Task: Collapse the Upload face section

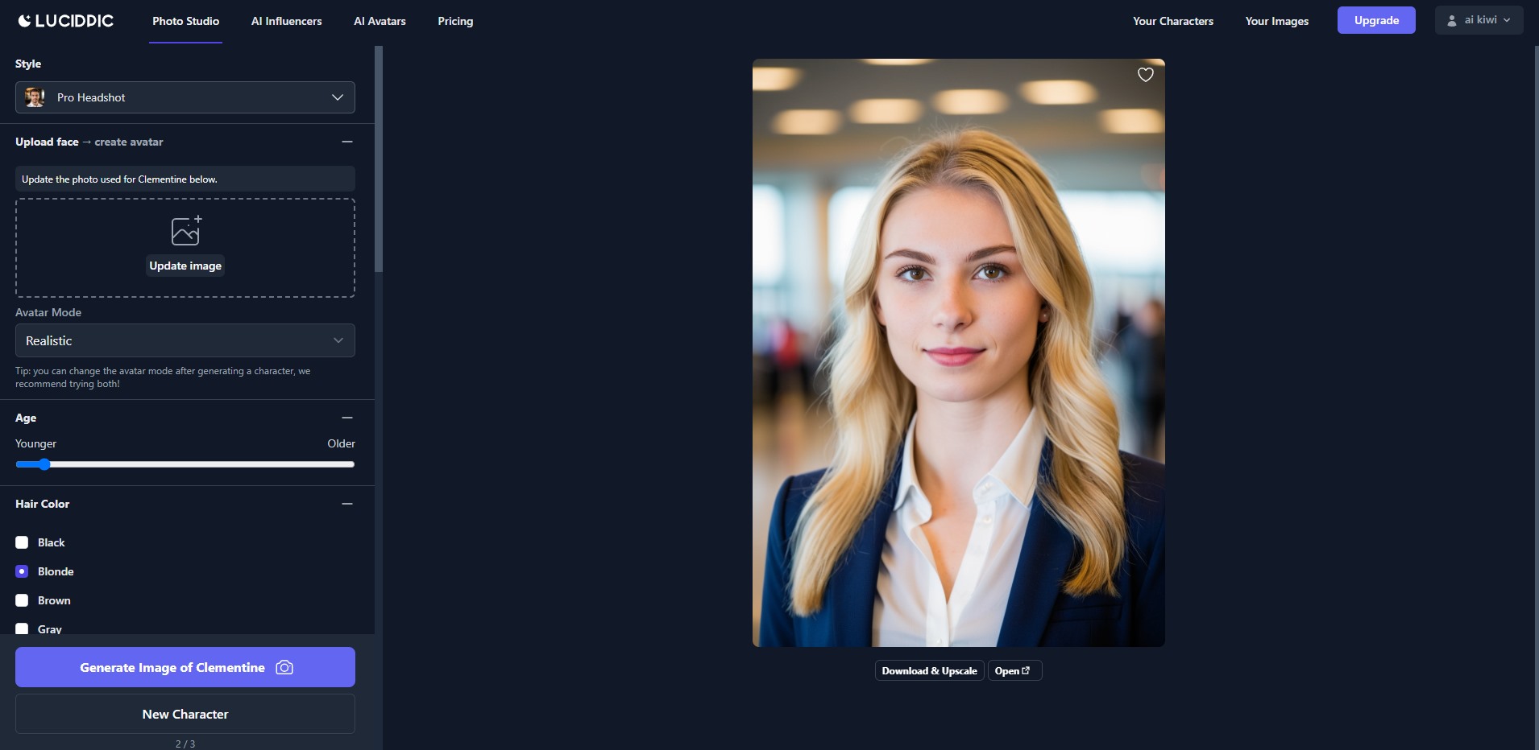Action: [347, 142]
